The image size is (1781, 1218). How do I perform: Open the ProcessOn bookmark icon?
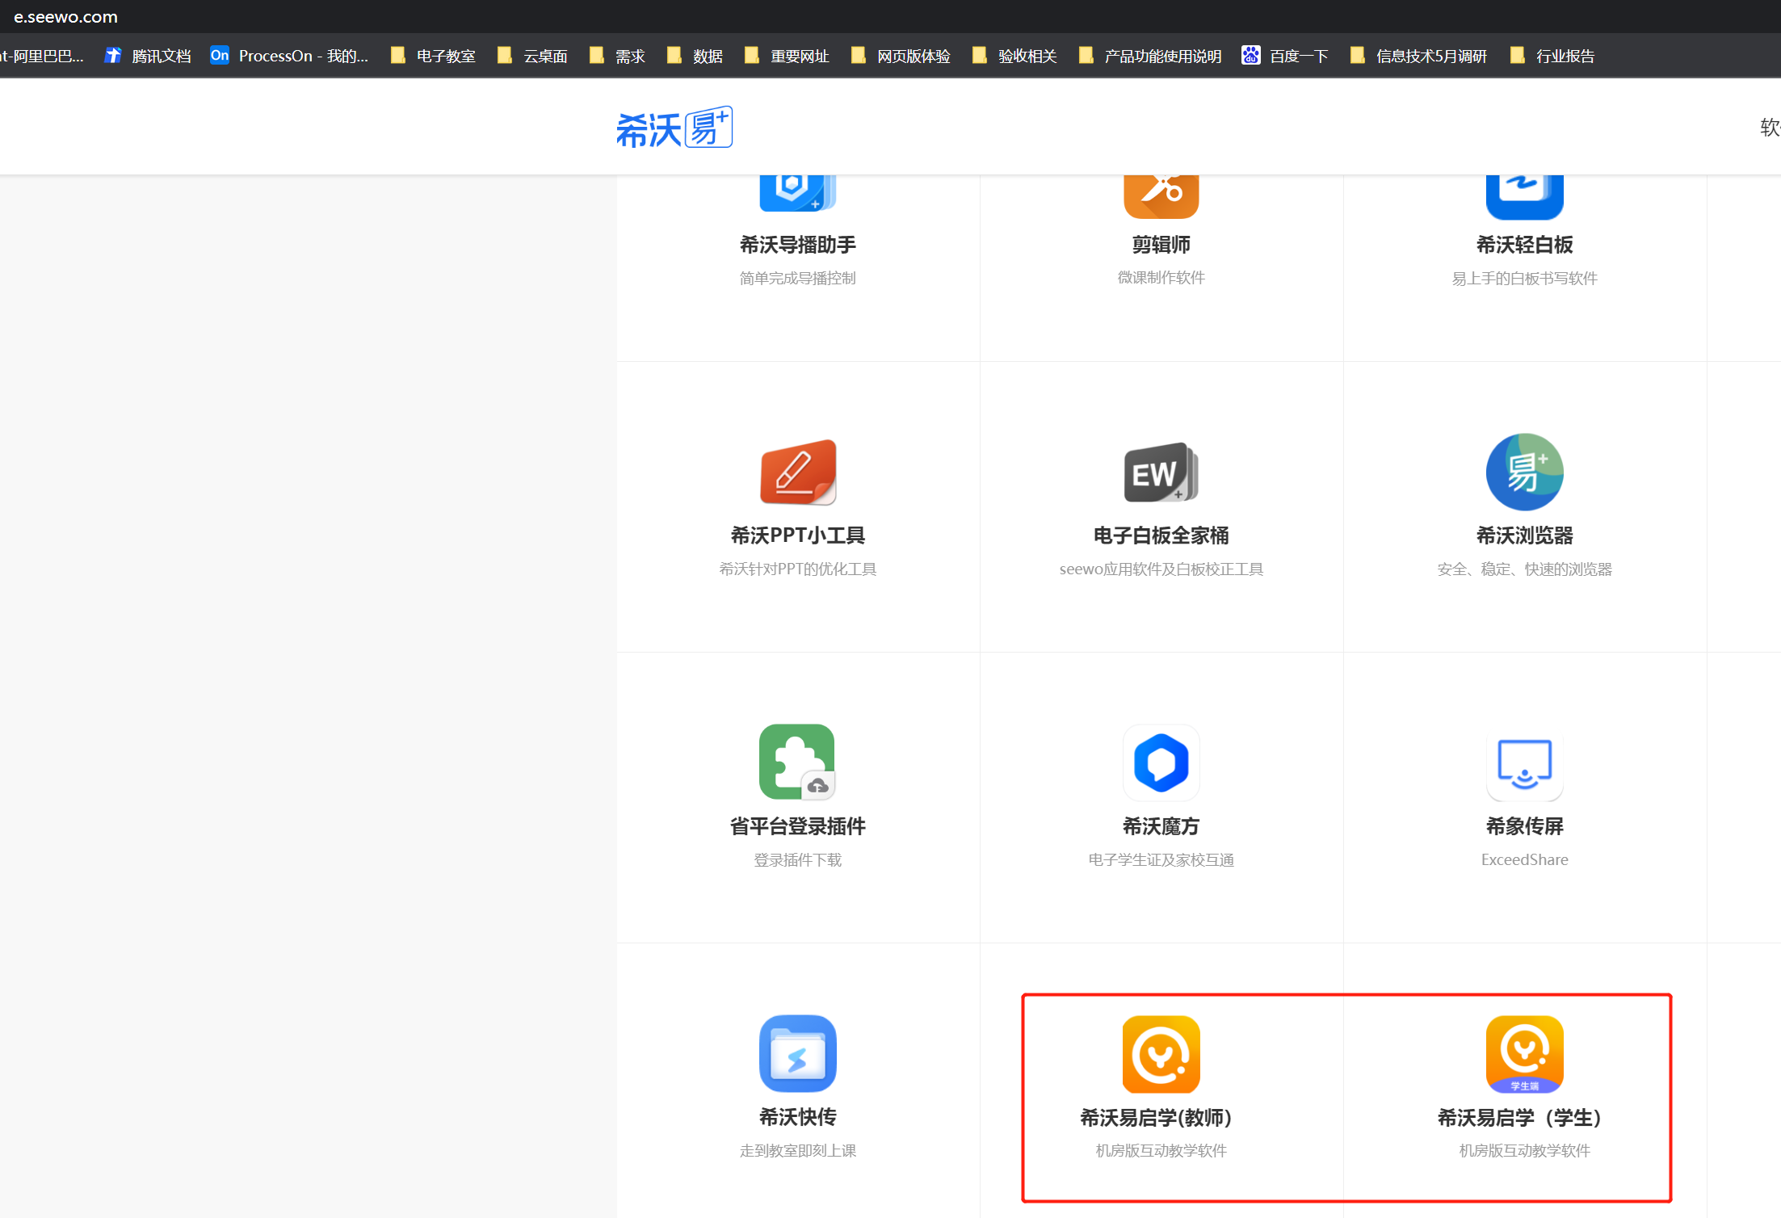click(220, 56)
